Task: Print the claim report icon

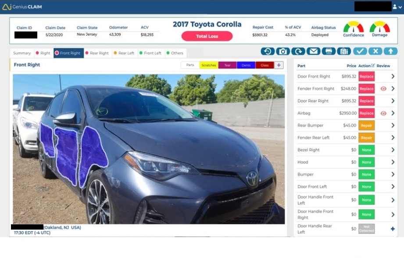Action: coord(329,52)
